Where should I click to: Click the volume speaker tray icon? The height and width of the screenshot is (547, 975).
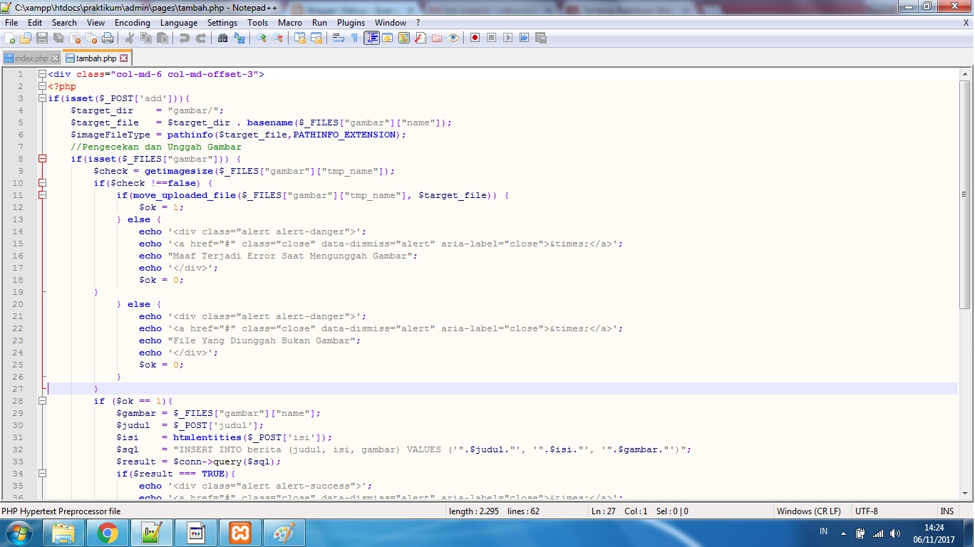tap(896, 533)
